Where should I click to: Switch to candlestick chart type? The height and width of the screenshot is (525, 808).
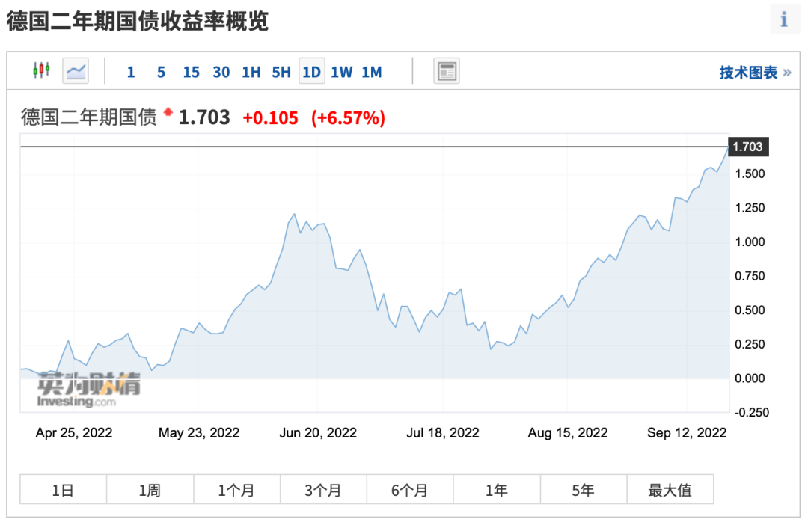[40, 71]
